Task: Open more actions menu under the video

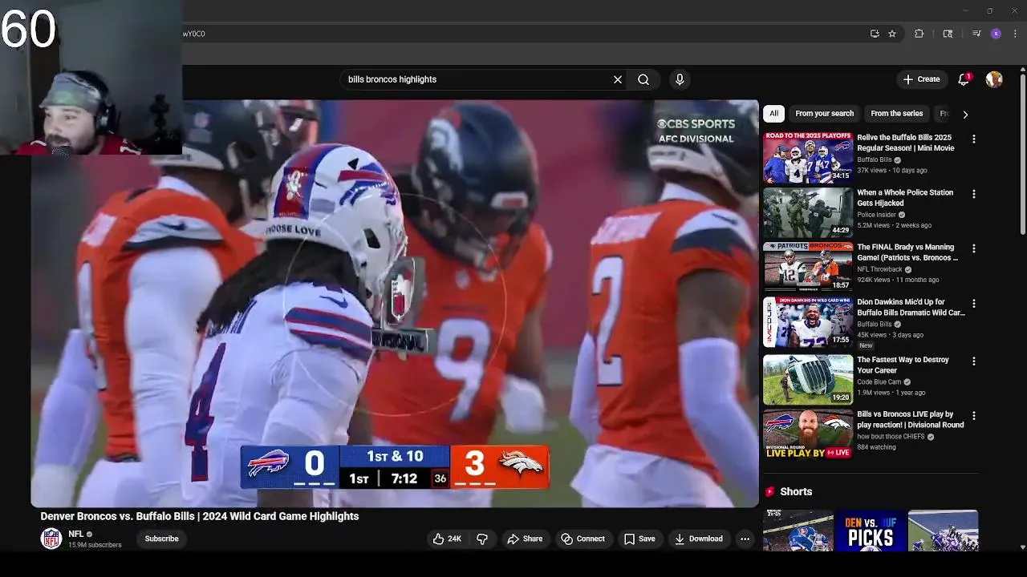Action: click(x=745, y=539)
